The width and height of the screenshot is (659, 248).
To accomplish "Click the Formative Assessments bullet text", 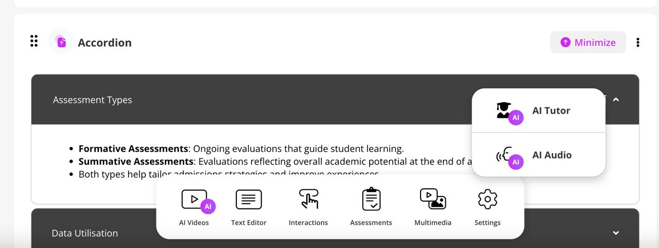I will tap(241, 149).
